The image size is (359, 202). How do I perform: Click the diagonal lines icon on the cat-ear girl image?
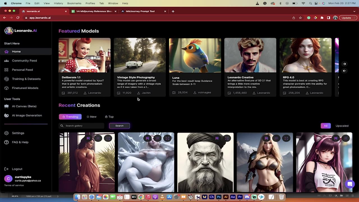point(346,138)
